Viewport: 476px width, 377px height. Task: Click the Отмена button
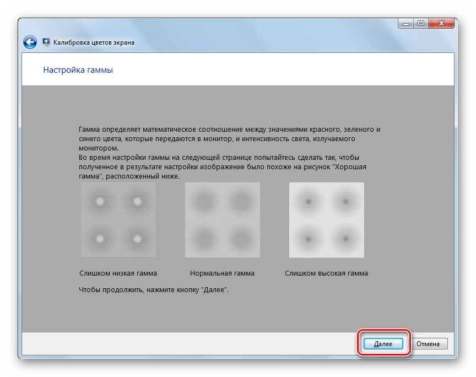click(x=428, y=343)
